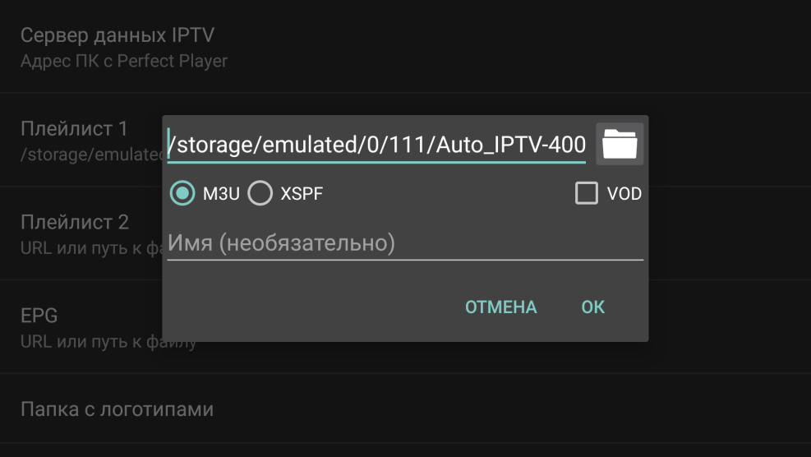Open the file browser folder icon
Screen dimensions: 811x457
[620, 145]
